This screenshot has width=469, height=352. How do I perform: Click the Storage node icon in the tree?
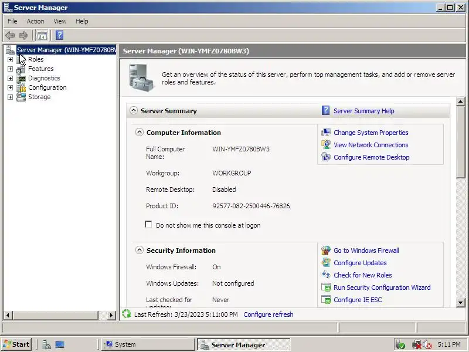pos(21,97)
